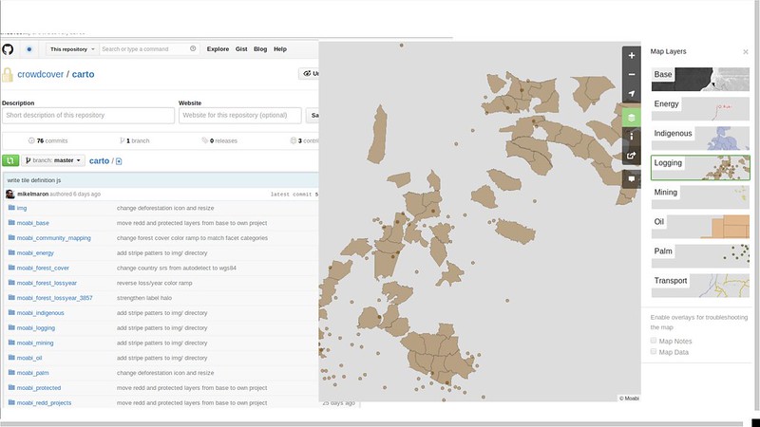
Task: Zoom in on the map
Action: click(631, 56)
